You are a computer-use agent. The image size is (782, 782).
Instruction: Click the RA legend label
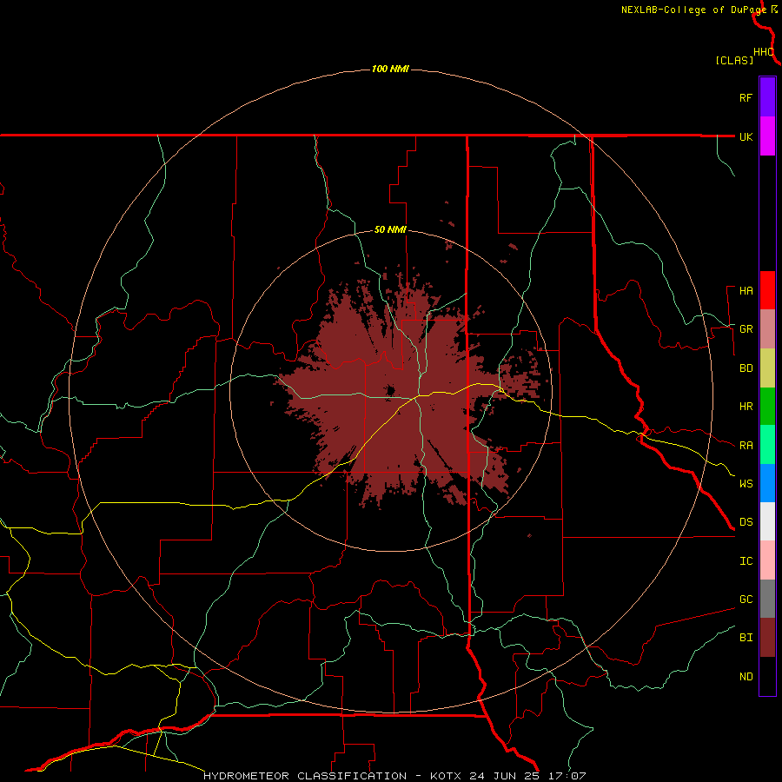(x=746, y=446)
